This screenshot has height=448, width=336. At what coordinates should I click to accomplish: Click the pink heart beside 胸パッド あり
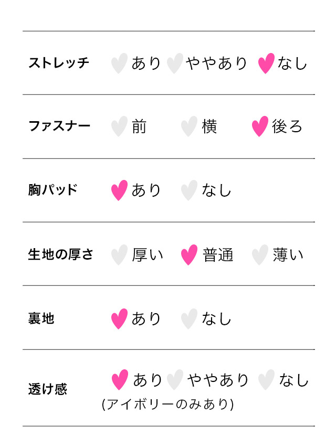point(119,190)
